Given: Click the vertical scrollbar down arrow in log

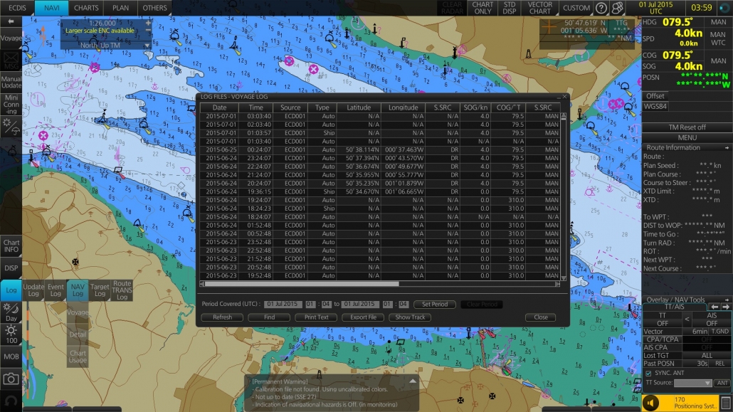Looking at the screenshot, I should [564, 278].
